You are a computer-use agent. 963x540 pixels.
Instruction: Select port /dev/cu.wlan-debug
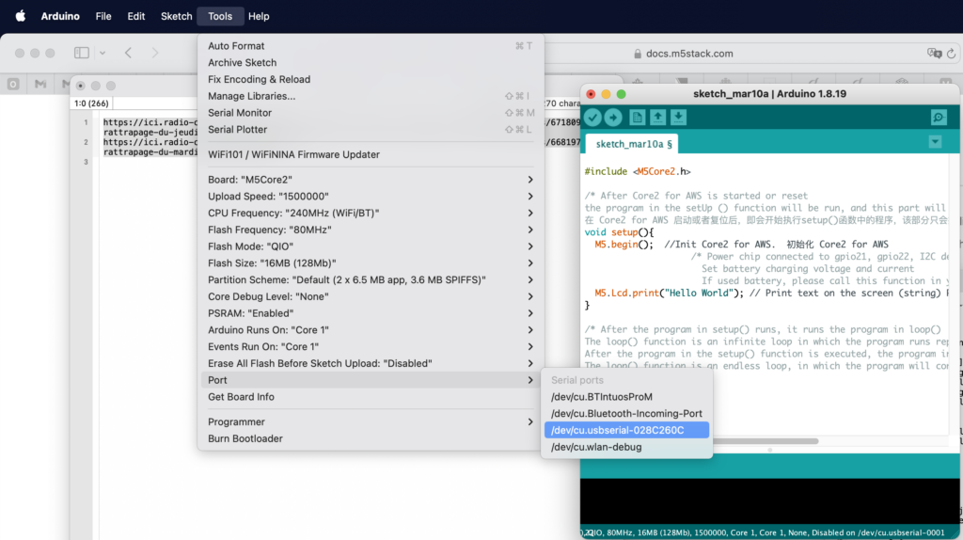[626, 447]
